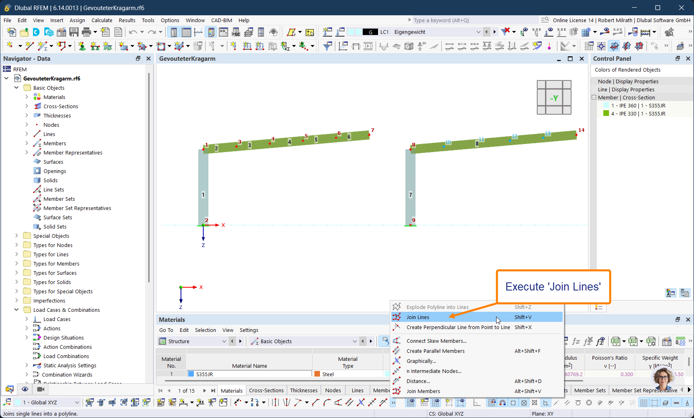Image resolution: width=694 pixels, height=418 pixels.
Task: Click Node | Display Properties row
Action: point(642,81)
